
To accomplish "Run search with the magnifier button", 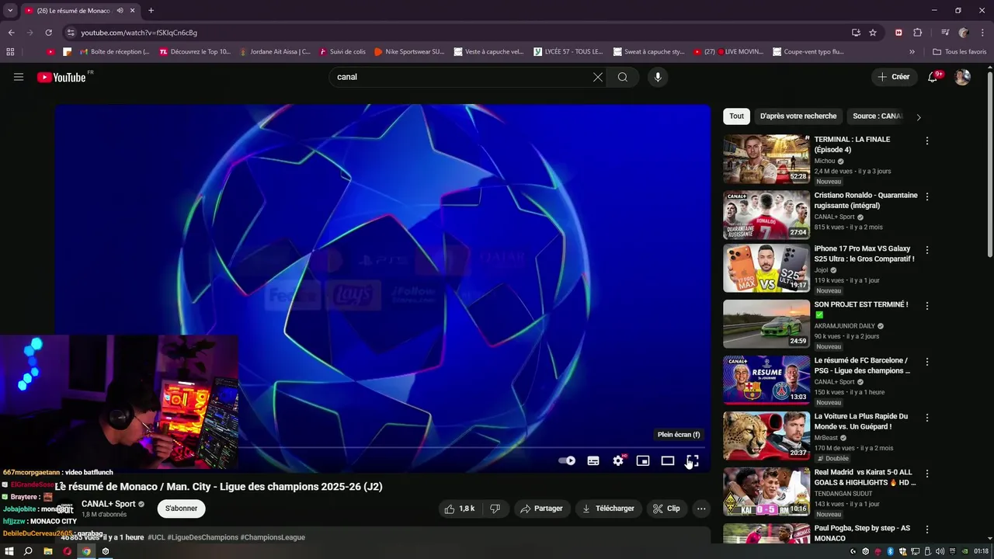I will click(x=623, y=77).
